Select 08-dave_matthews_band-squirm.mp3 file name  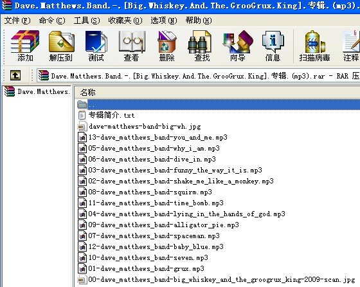150,192
